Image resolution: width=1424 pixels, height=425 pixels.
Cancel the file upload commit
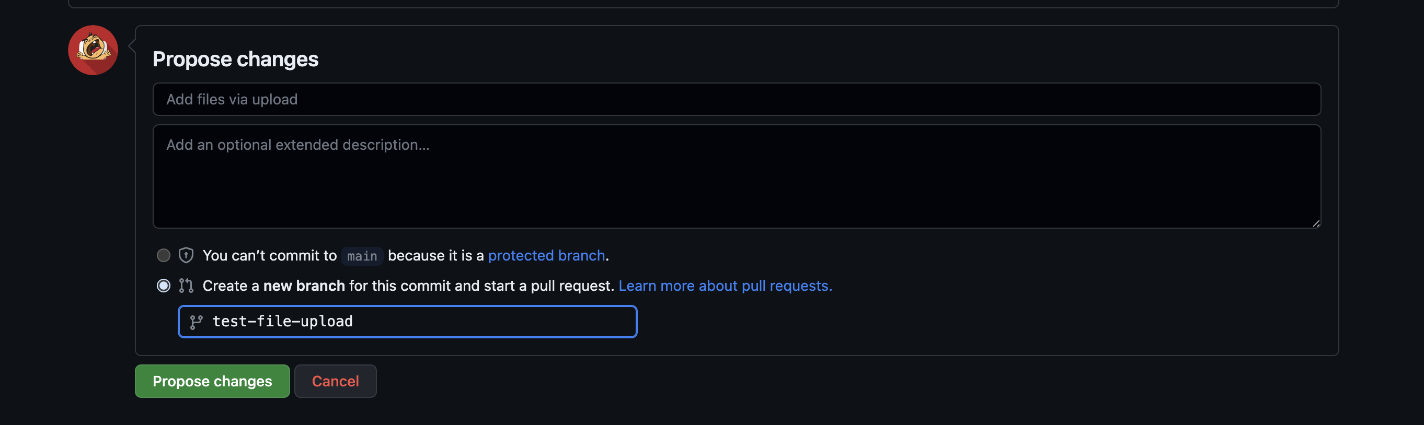(335, 381)
